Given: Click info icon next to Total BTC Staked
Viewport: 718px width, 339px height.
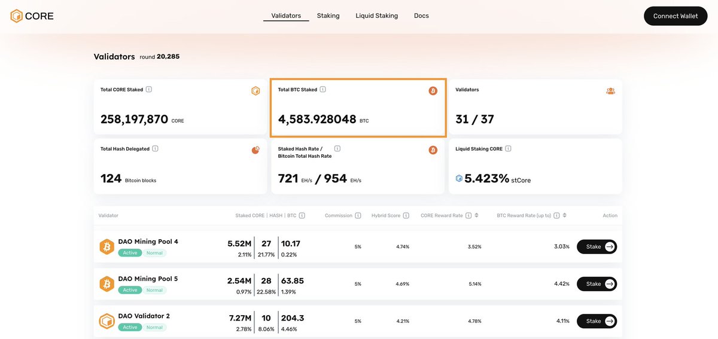Looking at the screenshot, I should click(323, 90).
